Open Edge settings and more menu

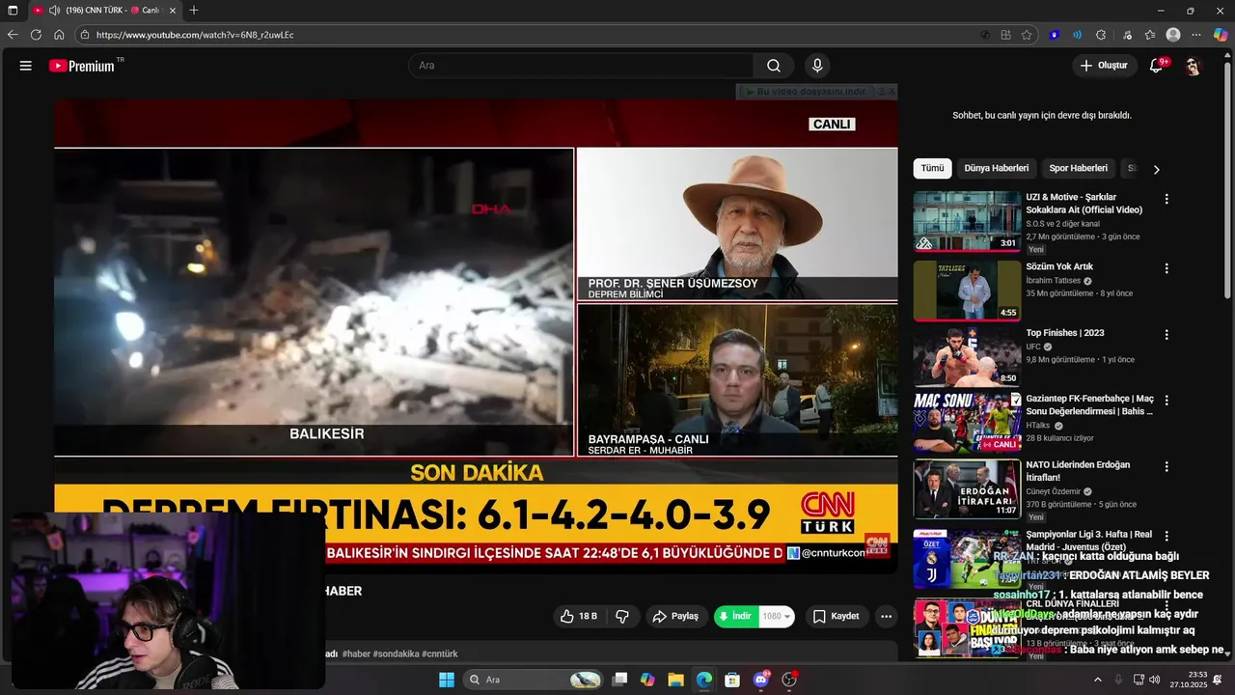point(1196,35)
